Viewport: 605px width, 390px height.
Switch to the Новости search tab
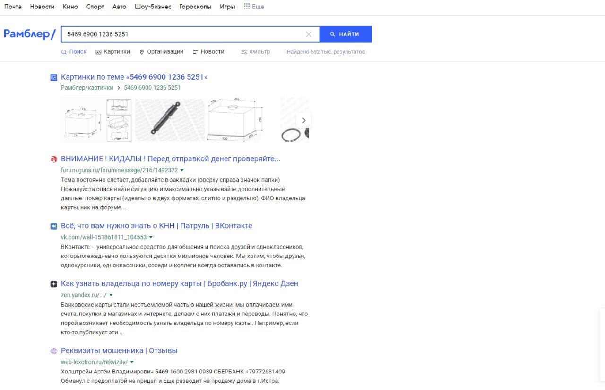point(208,52)
